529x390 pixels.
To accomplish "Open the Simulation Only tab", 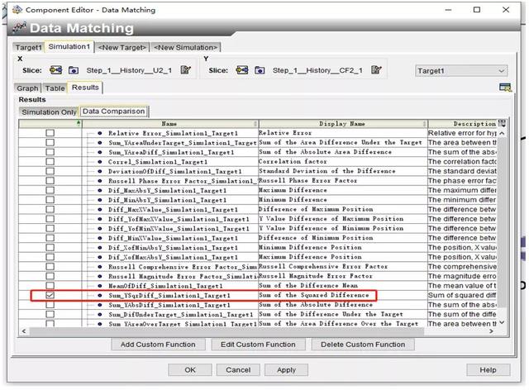I will coord(49,111).
